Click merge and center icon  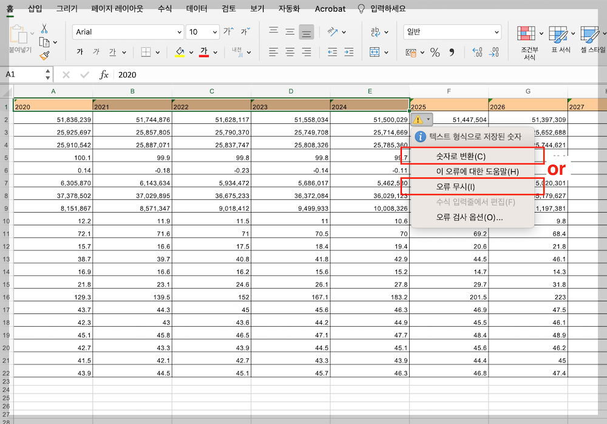click(375, 52)
